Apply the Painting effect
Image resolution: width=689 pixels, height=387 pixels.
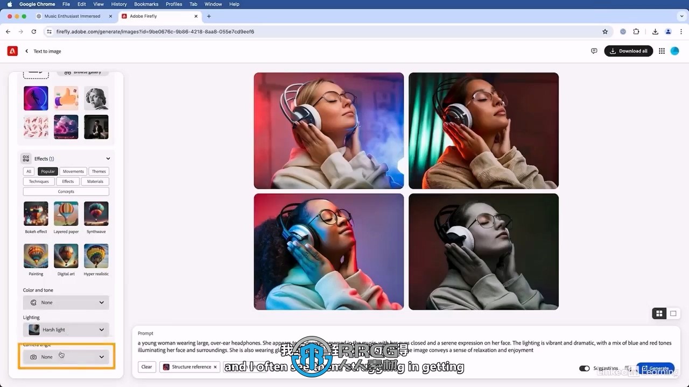click(36, 256)
